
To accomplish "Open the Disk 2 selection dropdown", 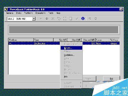I will pos(34,19).
